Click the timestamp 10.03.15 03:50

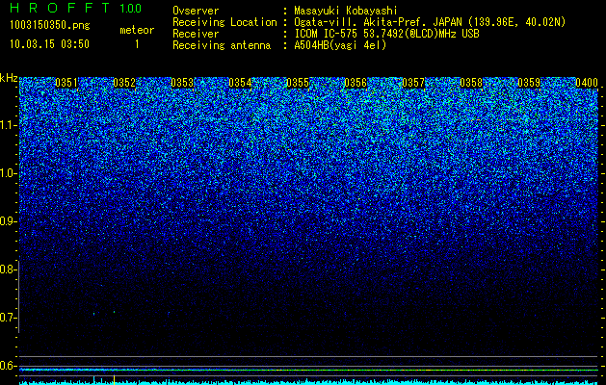pos(49,44)
